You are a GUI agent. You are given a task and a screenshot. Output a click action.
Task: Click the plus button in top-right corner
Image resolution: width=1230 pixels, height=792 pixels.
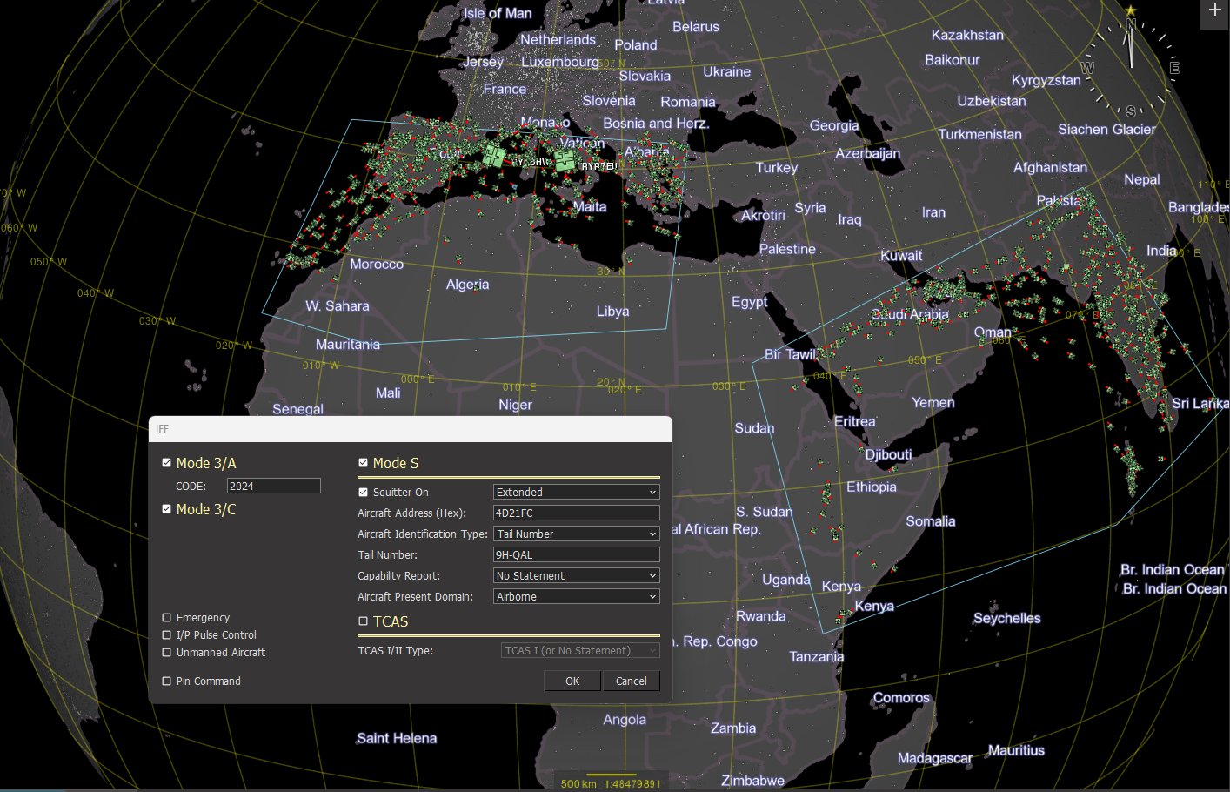coord(1214,10)
